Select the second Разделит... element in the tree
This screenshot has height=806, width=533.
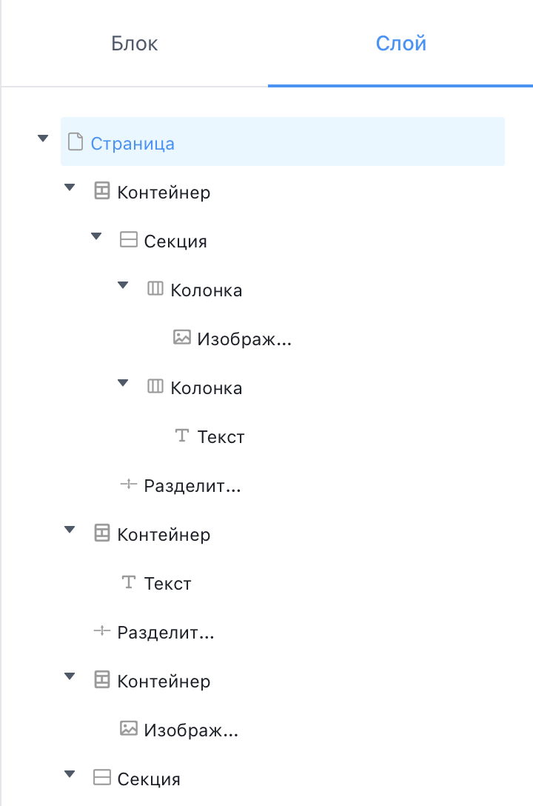click(x=164, y=632)
